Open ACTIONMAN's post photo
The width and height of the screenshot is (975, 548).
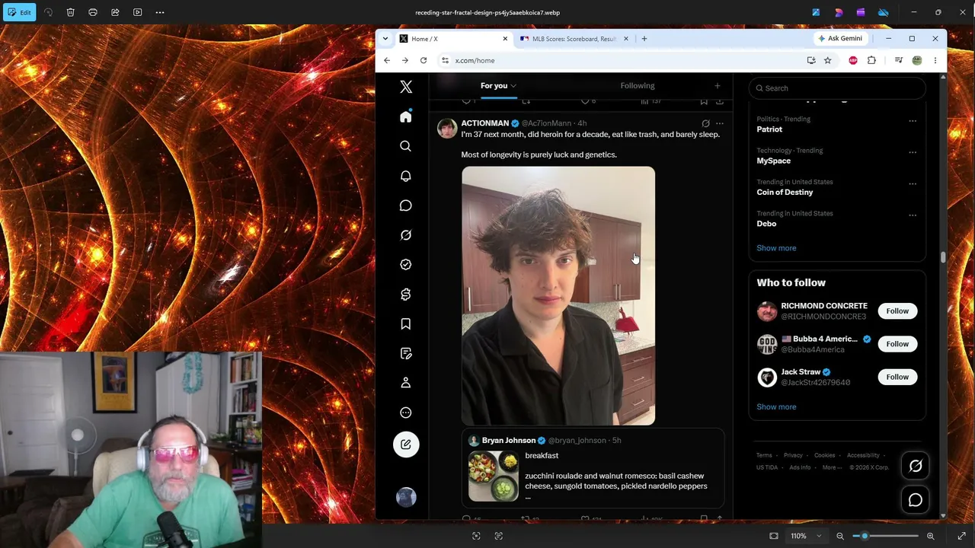558,296
